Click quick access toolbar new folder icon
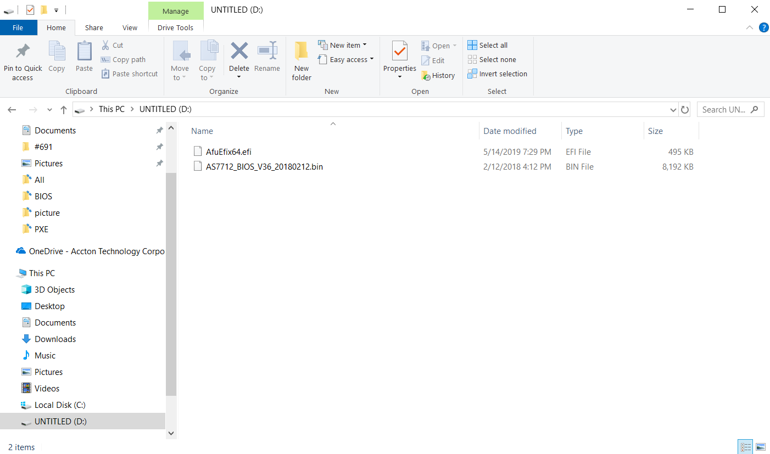Screen dimensions: 770x454 [x=44, y=10]
